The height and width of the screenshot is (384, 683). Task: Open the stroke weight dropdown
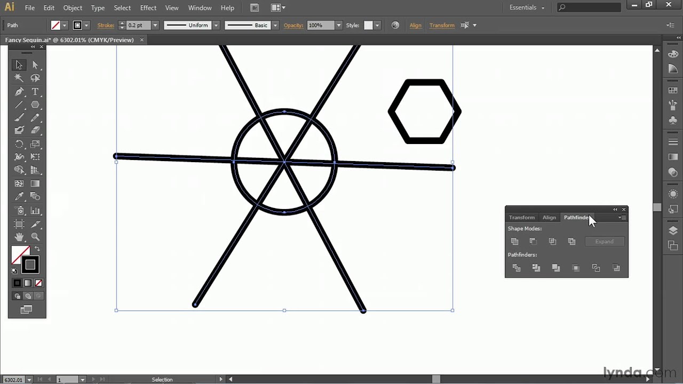[x=155, y=25]
